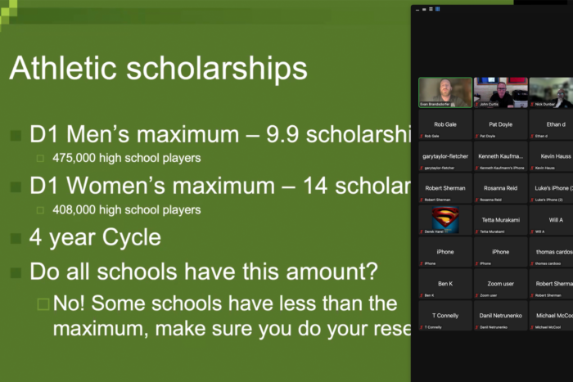
Task: Select the Rosanna Reid participant tile
Action: coord(501,188)
